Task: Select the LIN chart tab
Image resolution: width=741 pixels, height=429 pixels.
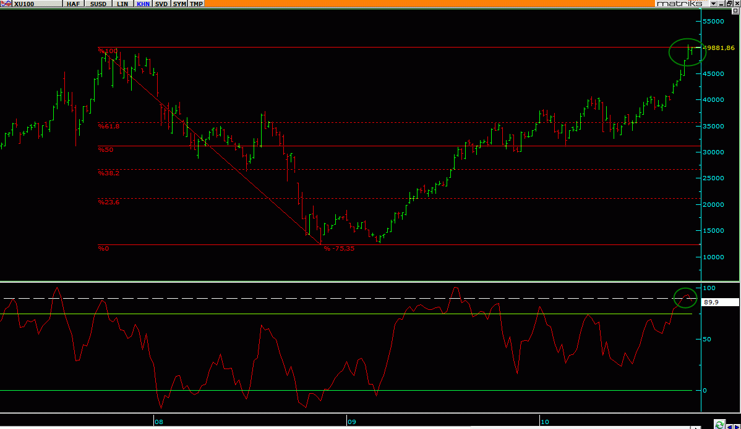Action: point(123,4)
